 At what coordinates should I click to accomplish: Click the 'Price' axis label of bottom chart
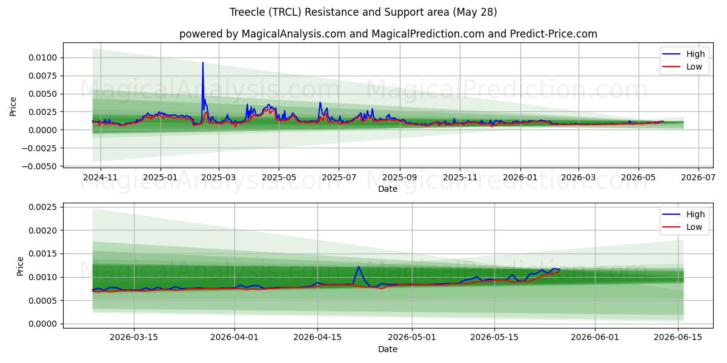click(21, 266)
